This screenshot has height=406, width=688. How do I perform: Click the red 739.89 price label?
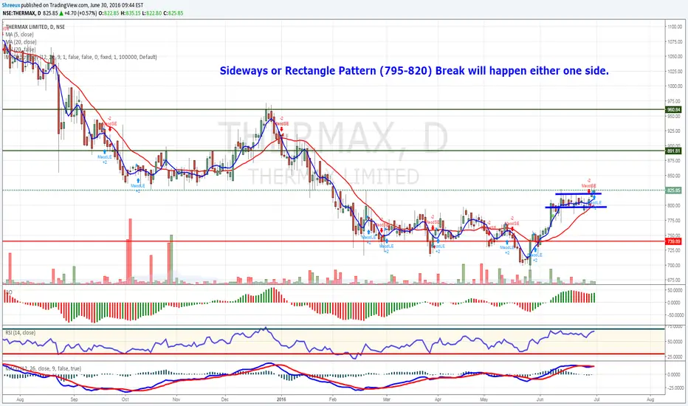pos(673,241)
